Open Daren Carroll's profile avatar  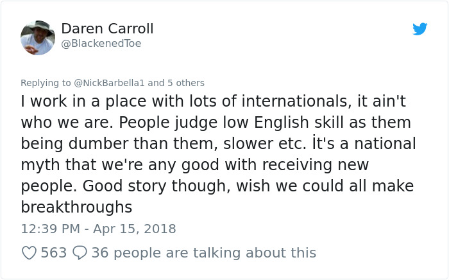click(37, 37)
